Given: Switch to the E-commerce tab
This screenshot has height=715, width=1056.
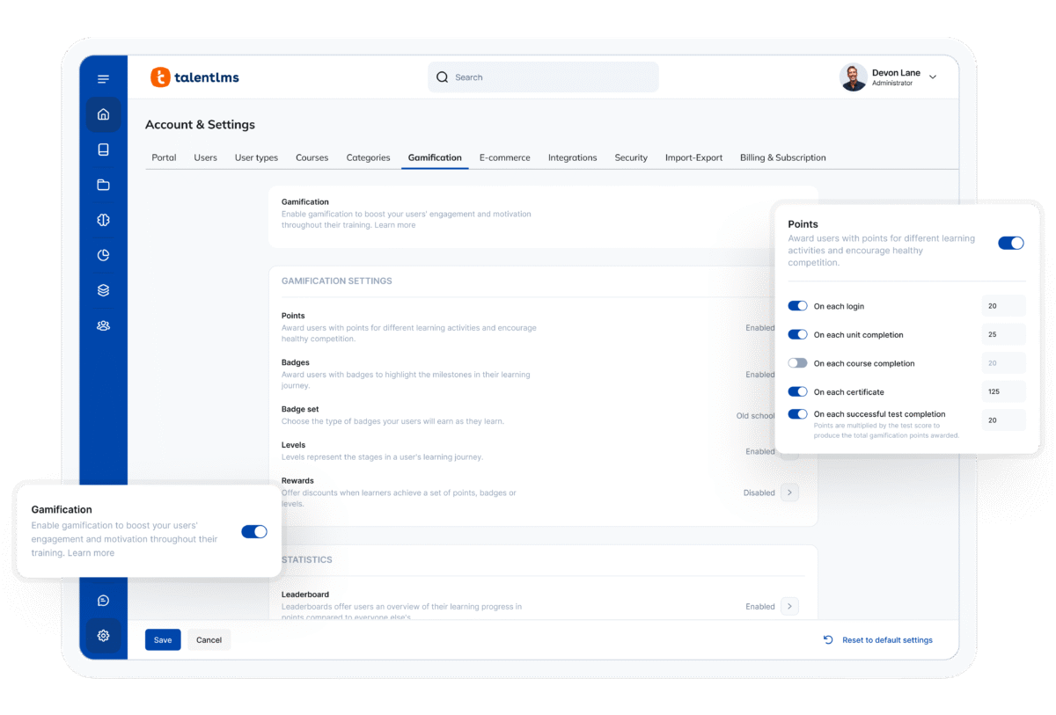Looking at the screenshot, I should [504, 158].
